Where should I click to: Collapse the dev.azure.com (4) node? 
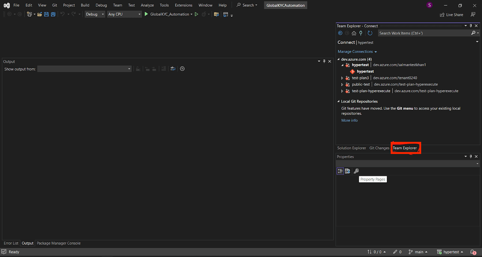tap(339, 59)
